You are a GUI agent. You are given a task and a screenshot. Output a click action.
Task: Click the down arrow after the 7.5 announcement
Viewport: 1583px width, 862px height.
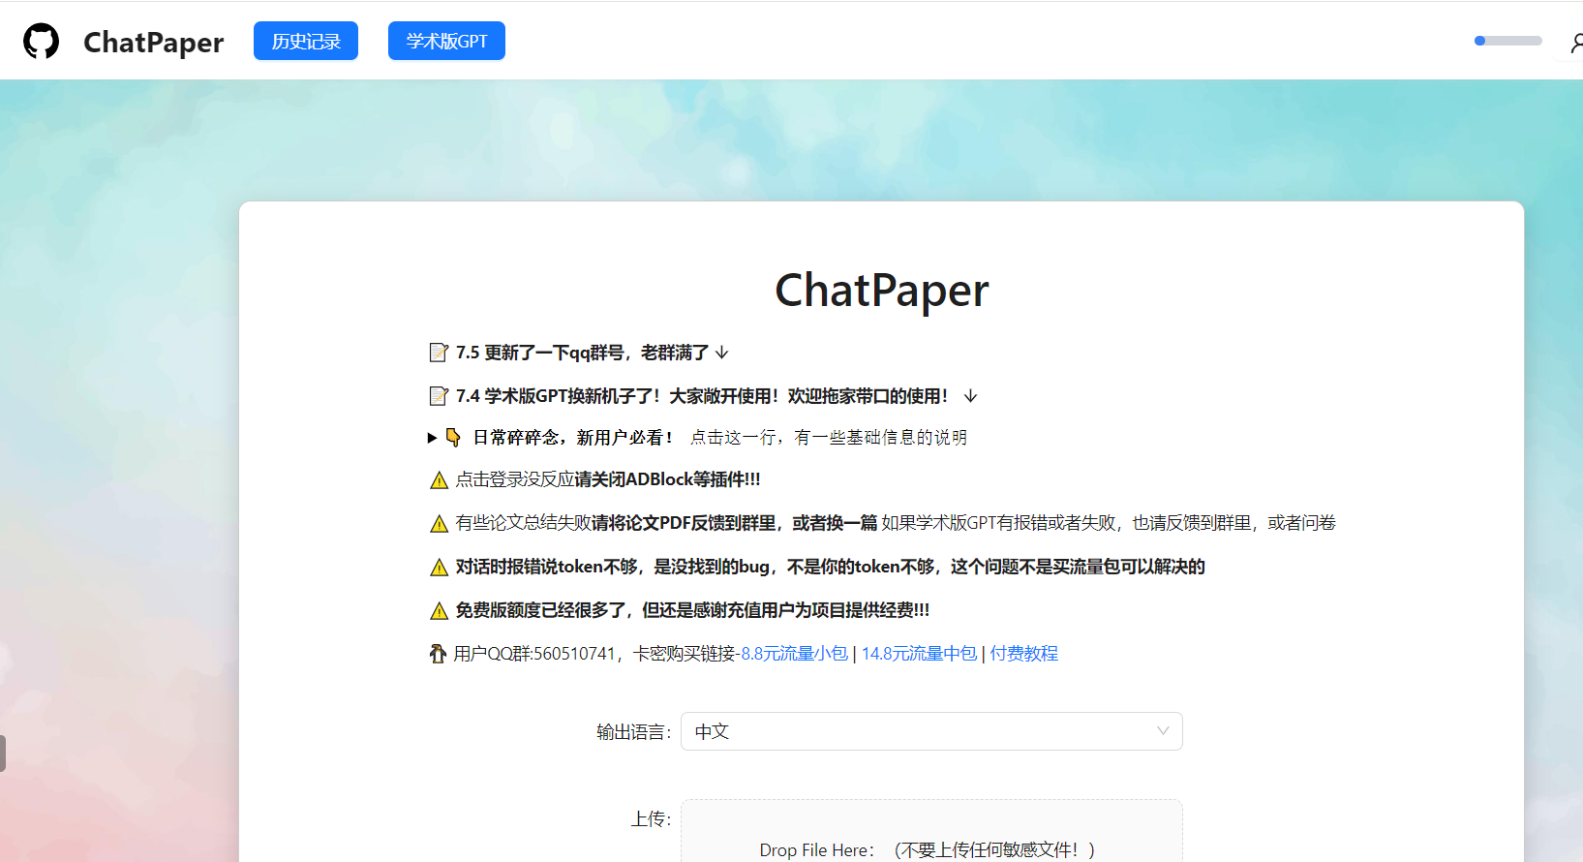tap(722, 353)
